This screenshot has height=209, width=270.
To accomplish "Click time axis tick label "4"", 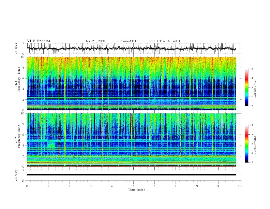I will coord(112,186).
